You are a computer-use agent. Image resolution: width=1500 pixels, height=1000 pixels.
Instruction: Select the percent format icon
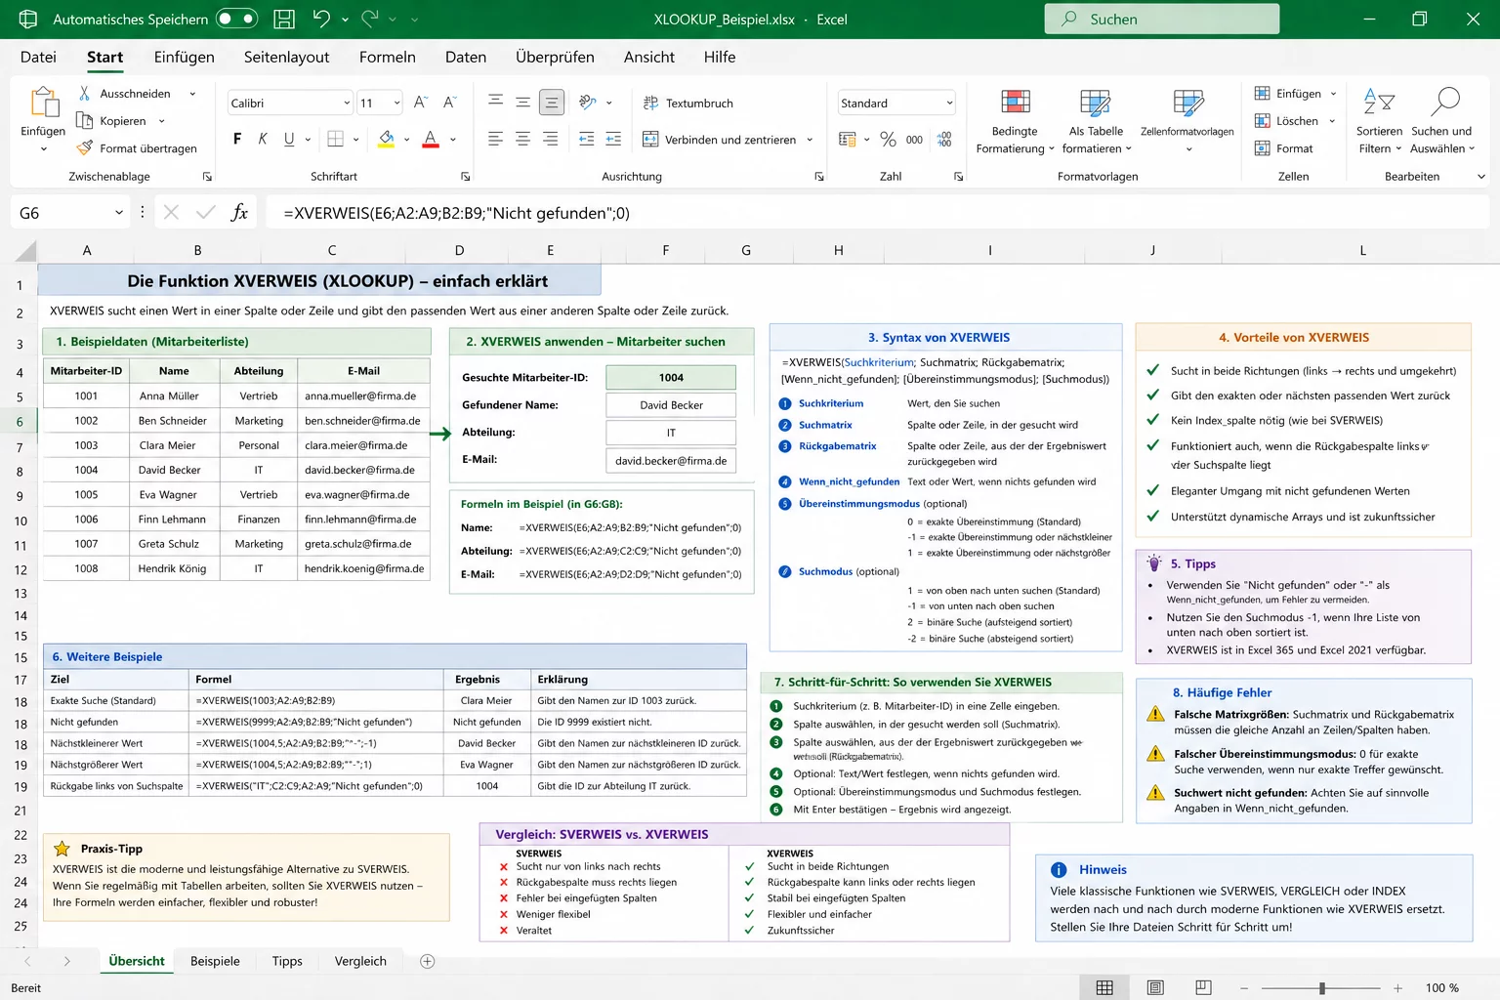pyautogui.click(x=888, y=140)
